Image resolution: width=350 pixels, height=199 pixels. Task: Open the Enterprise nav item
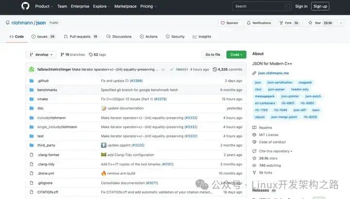point(80,6)
